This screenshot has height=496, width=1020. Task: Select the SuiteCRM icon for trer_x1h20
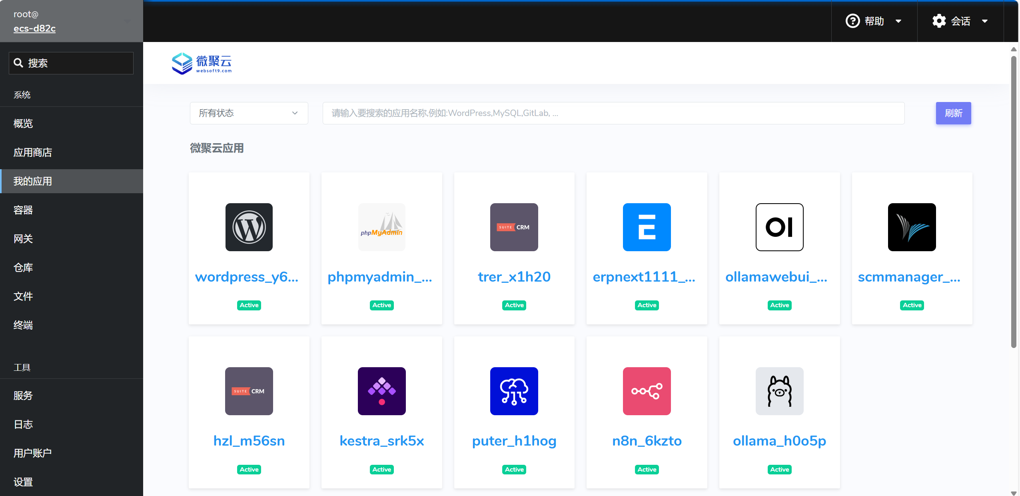coord(514,227)
